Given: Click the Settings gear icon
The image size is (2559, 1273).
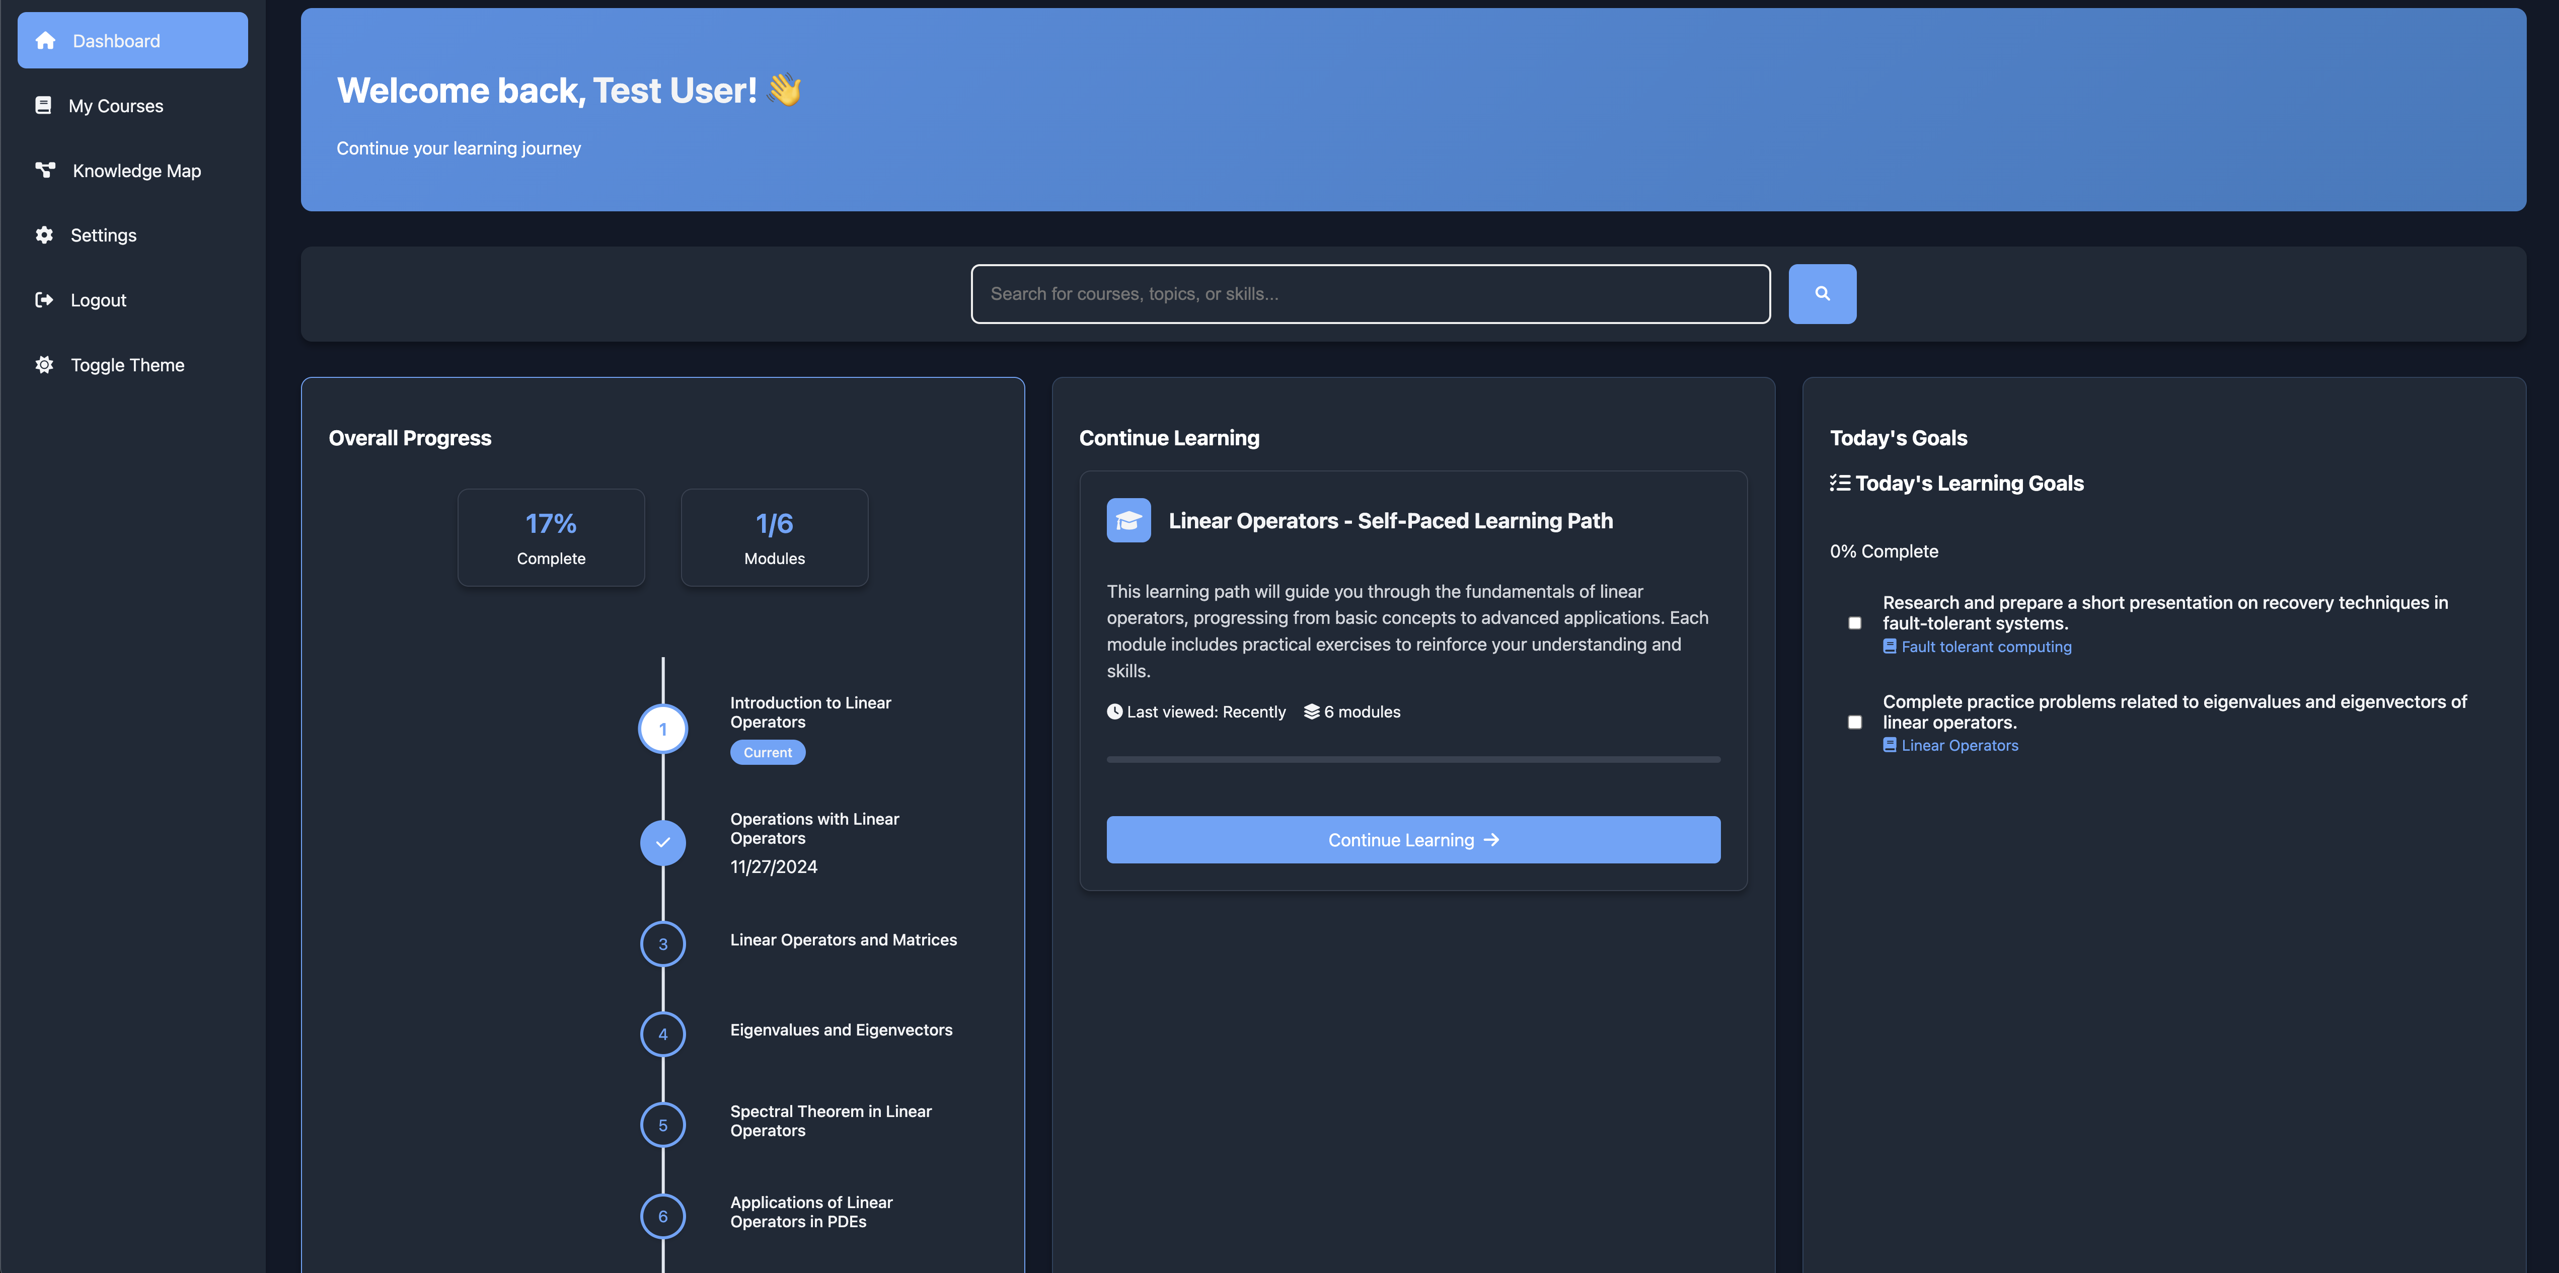Looking at the screenshot, I should point(45,234).
